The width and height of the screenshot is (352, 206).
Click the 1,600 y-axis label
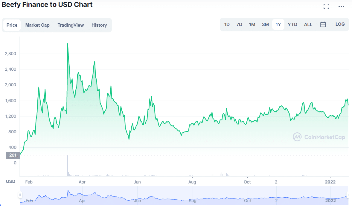10,101
